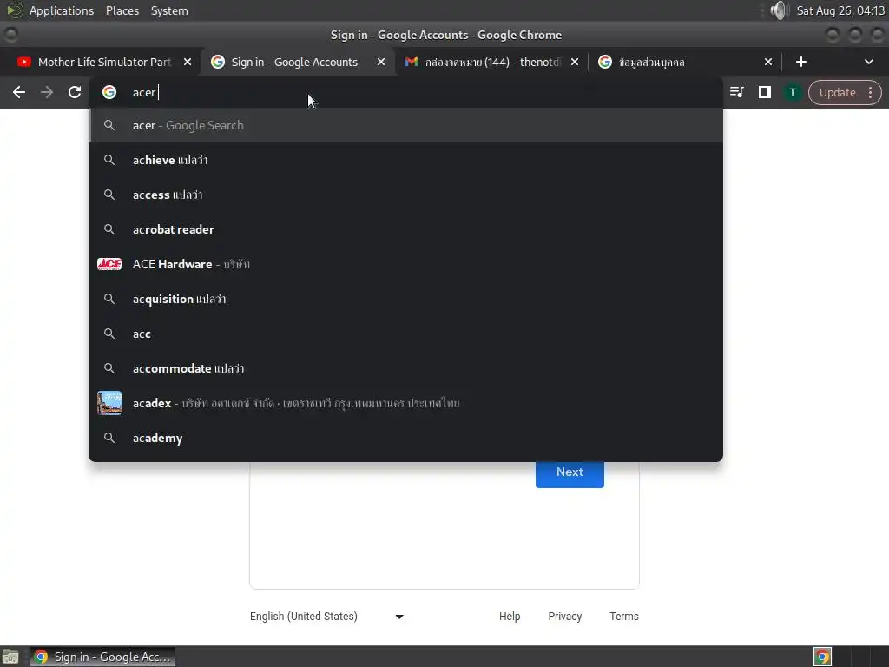This screenshot has width=889, height=667.
Task: Open the Applications menu
Action: pos(62,10)
